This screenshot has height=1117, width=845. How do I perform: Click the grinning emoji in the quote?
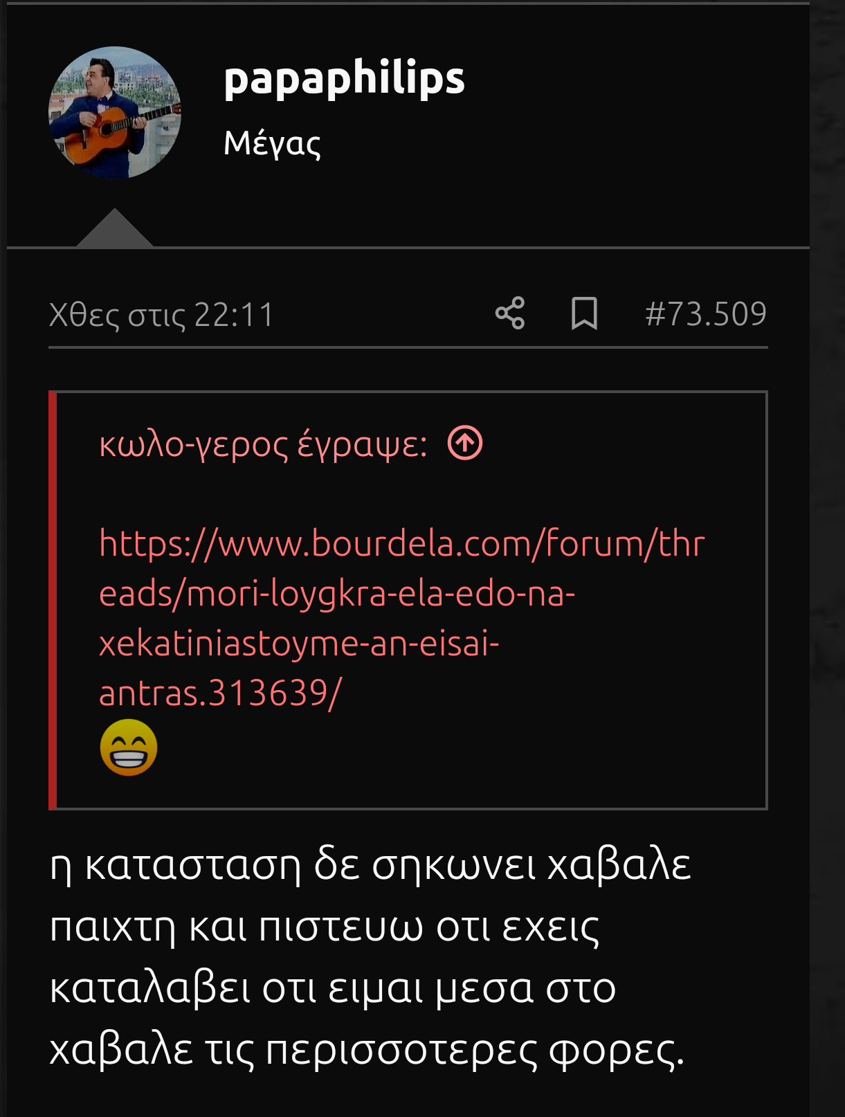(129, 747)
